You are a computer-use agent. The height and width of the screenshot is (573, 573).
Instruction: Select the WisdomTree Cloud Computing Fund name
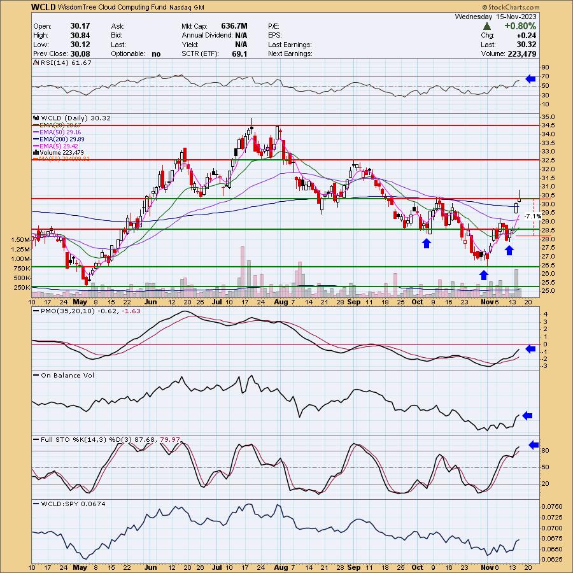coord(112,7)
